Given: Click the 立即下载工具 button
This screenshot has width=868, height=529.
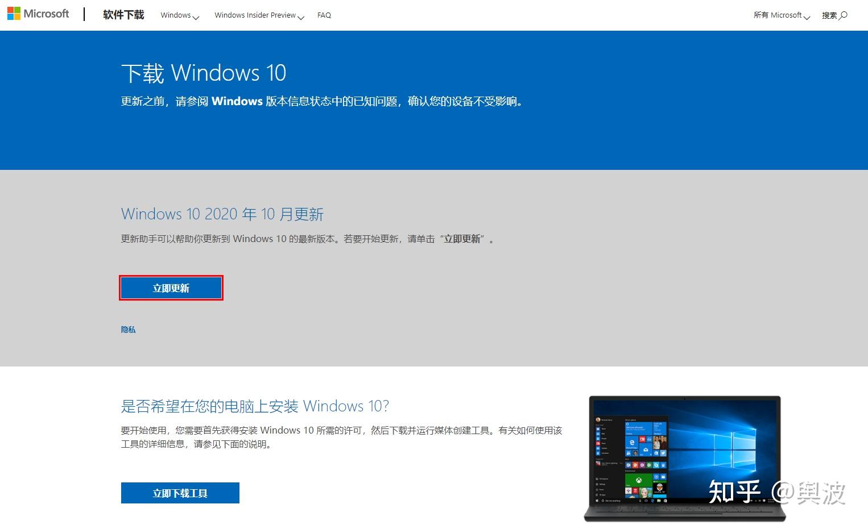Looking at the screenshot, I should pos(180,493).
